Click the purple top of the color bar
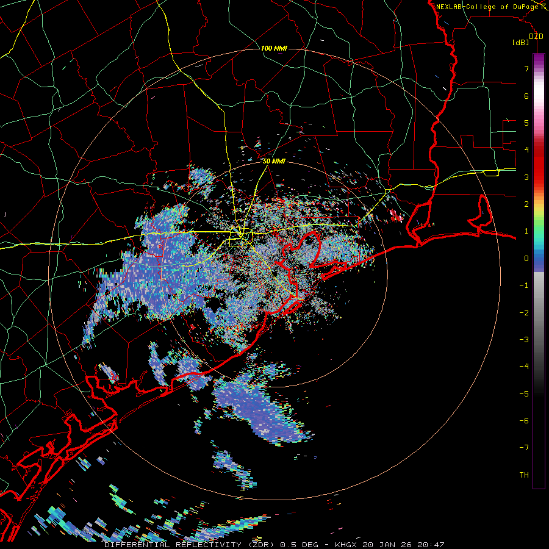The width and height of the screenshot is (549, 549). pos(539,60)
